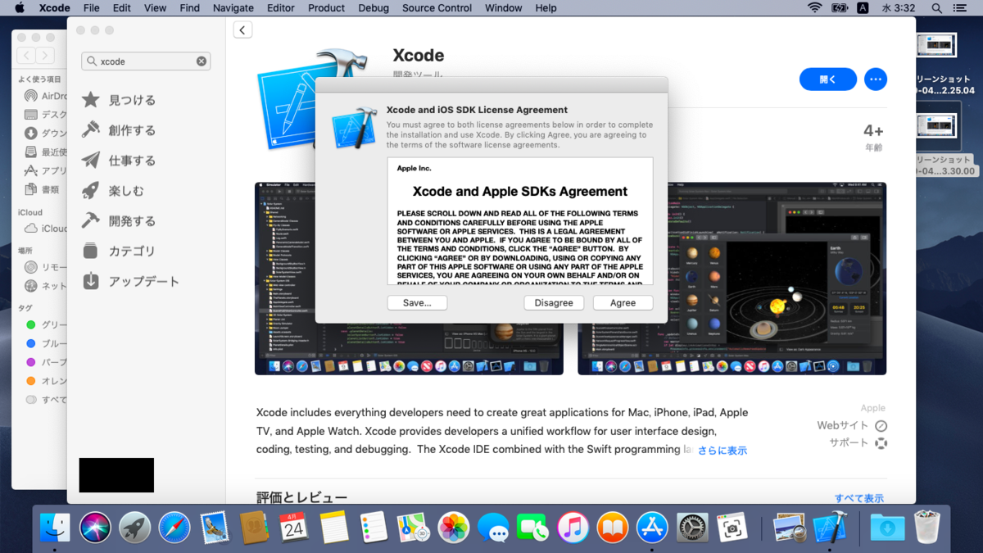Viewport: 983px width, 553px height.
Task: Open the Product menu
Action: (326, 8)
